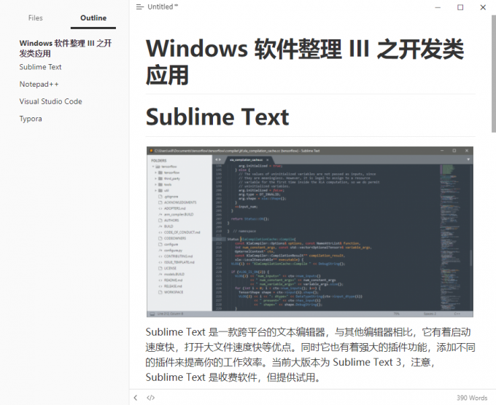Jump to the Windows 软件整理 III outline heading
The width and height of the screenshot is (496, 405).
[x=66, y=48]
